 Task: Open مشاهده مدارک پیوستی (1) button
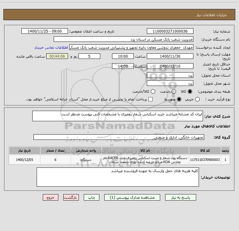point(132,198)
